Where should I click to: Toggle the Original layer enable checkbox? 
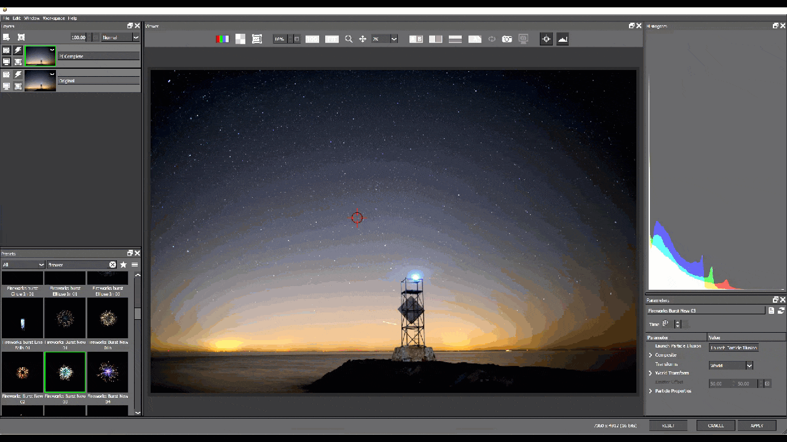pyautogui.click(x=6, y=75)
